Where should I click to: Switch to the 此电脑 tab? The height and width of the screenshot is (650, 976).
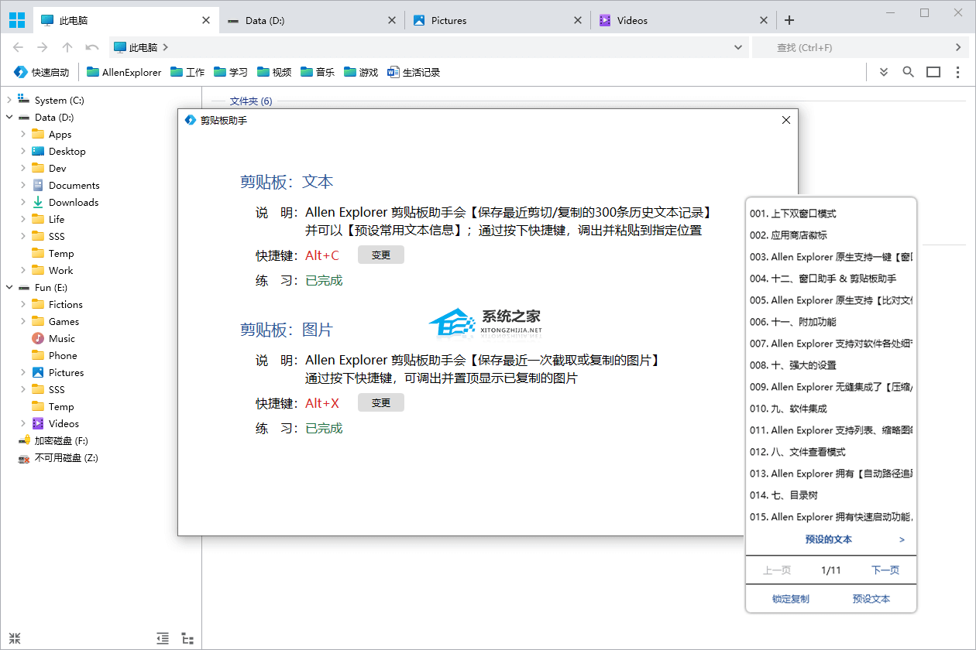point(126,20)
